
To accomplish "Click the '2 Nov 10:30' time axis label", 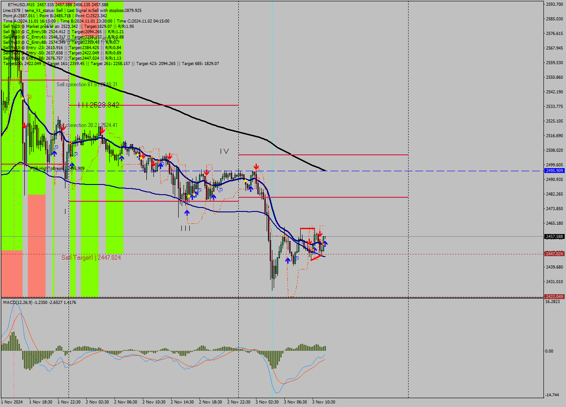I will pos(154,402).
